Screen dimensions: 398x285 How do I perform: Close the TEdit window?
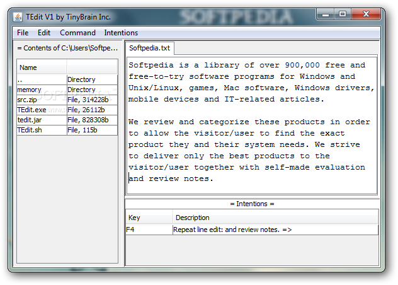point(366,15)
